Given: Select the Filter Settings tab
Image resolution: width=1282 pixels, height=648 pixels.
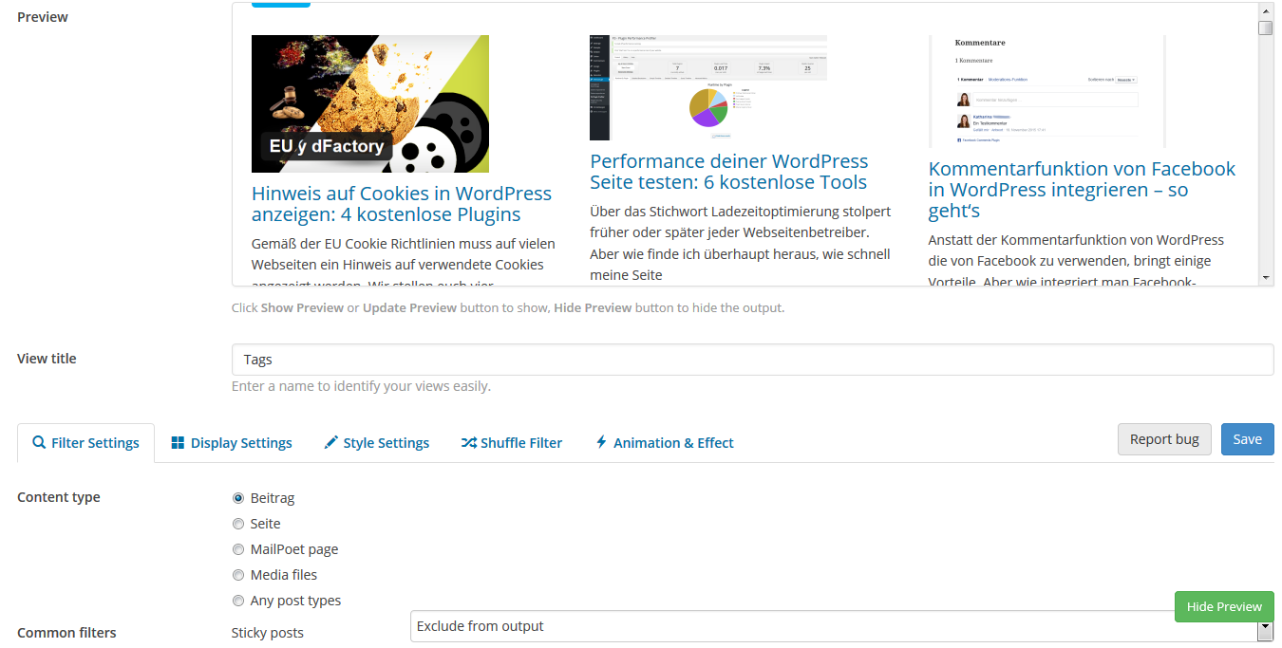Looking at the screenshot, I should tap(85, 443).
